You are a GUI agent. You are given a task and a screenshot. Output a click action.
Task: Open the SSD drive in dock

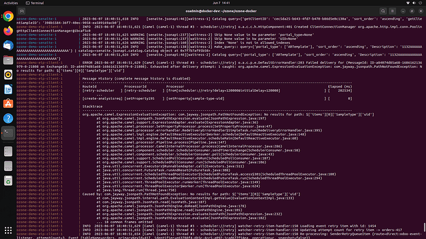pos(8,166)
